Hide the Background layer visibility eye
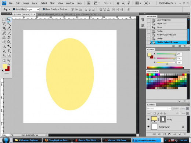191x143 pixels. (148, 126)
